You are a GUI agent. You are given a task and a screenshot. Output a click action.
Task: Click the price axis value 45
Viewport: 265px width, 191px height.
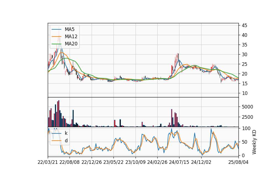pyautogui.click(x=245, y=25)
